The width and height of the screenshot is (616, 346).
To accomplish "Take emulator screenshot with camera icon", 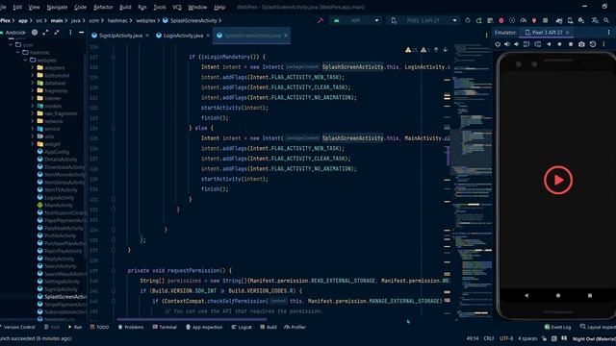I will coord(581,44).
